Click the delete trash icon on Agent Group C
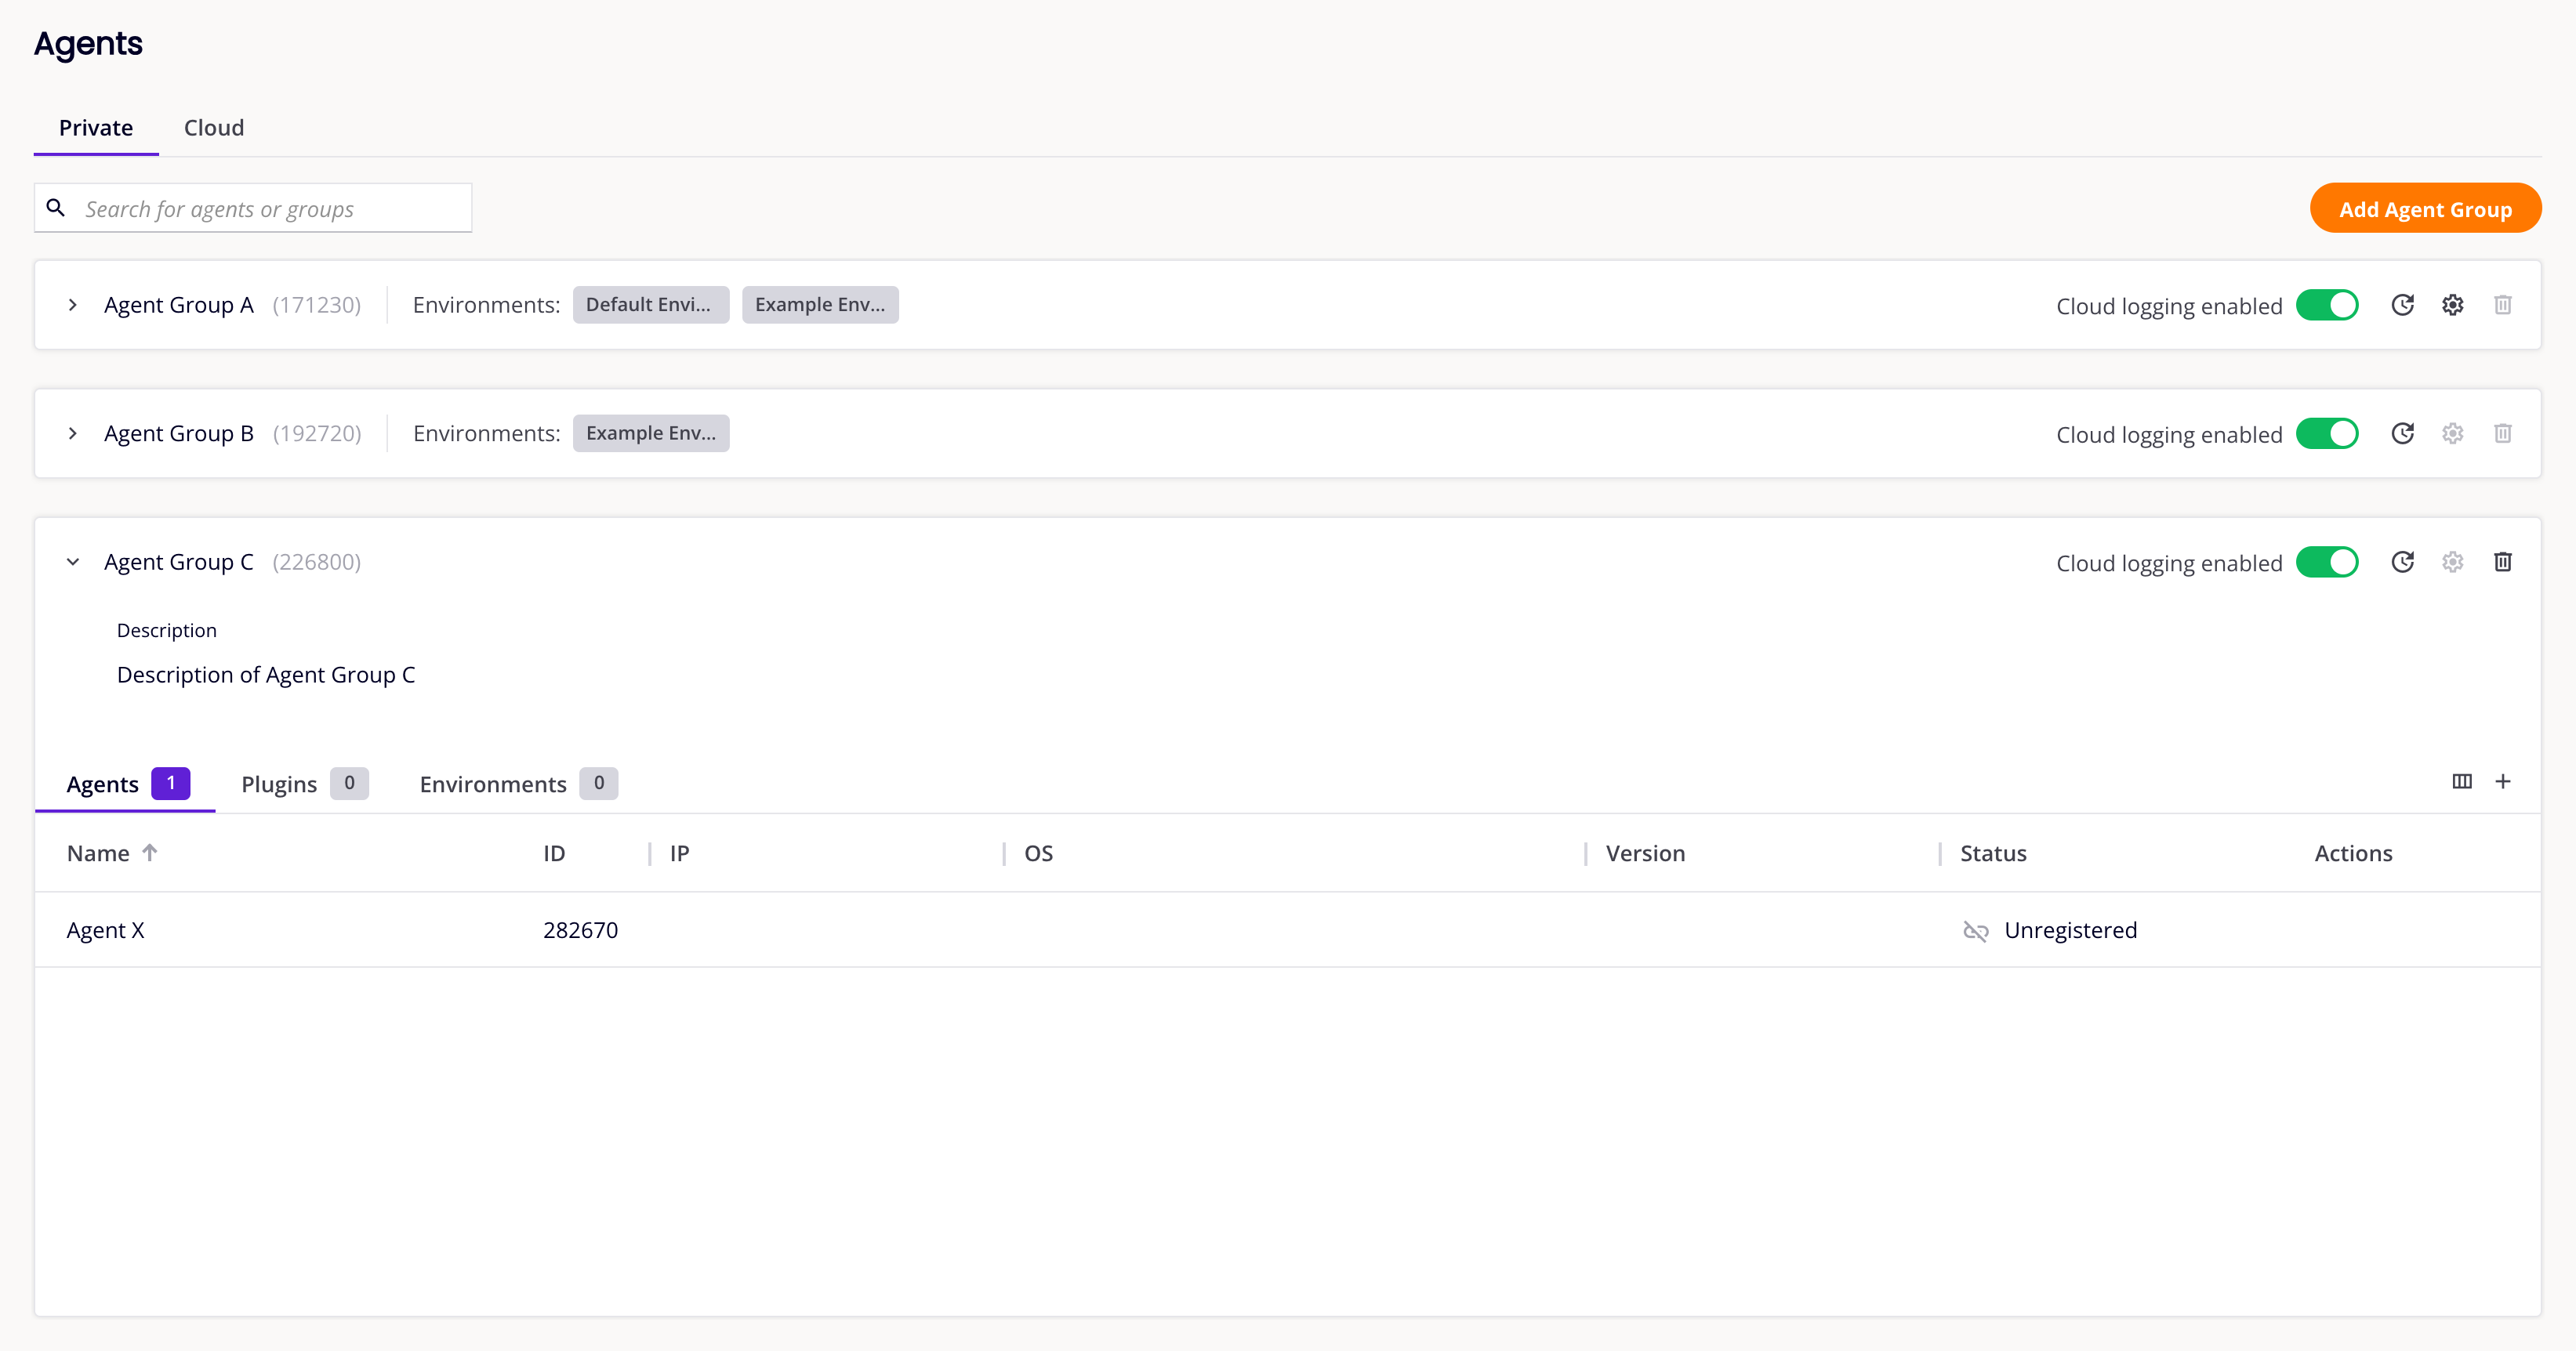Image resolution: width=2576 pixels, height=1351 pixels. coord(2503,560)
